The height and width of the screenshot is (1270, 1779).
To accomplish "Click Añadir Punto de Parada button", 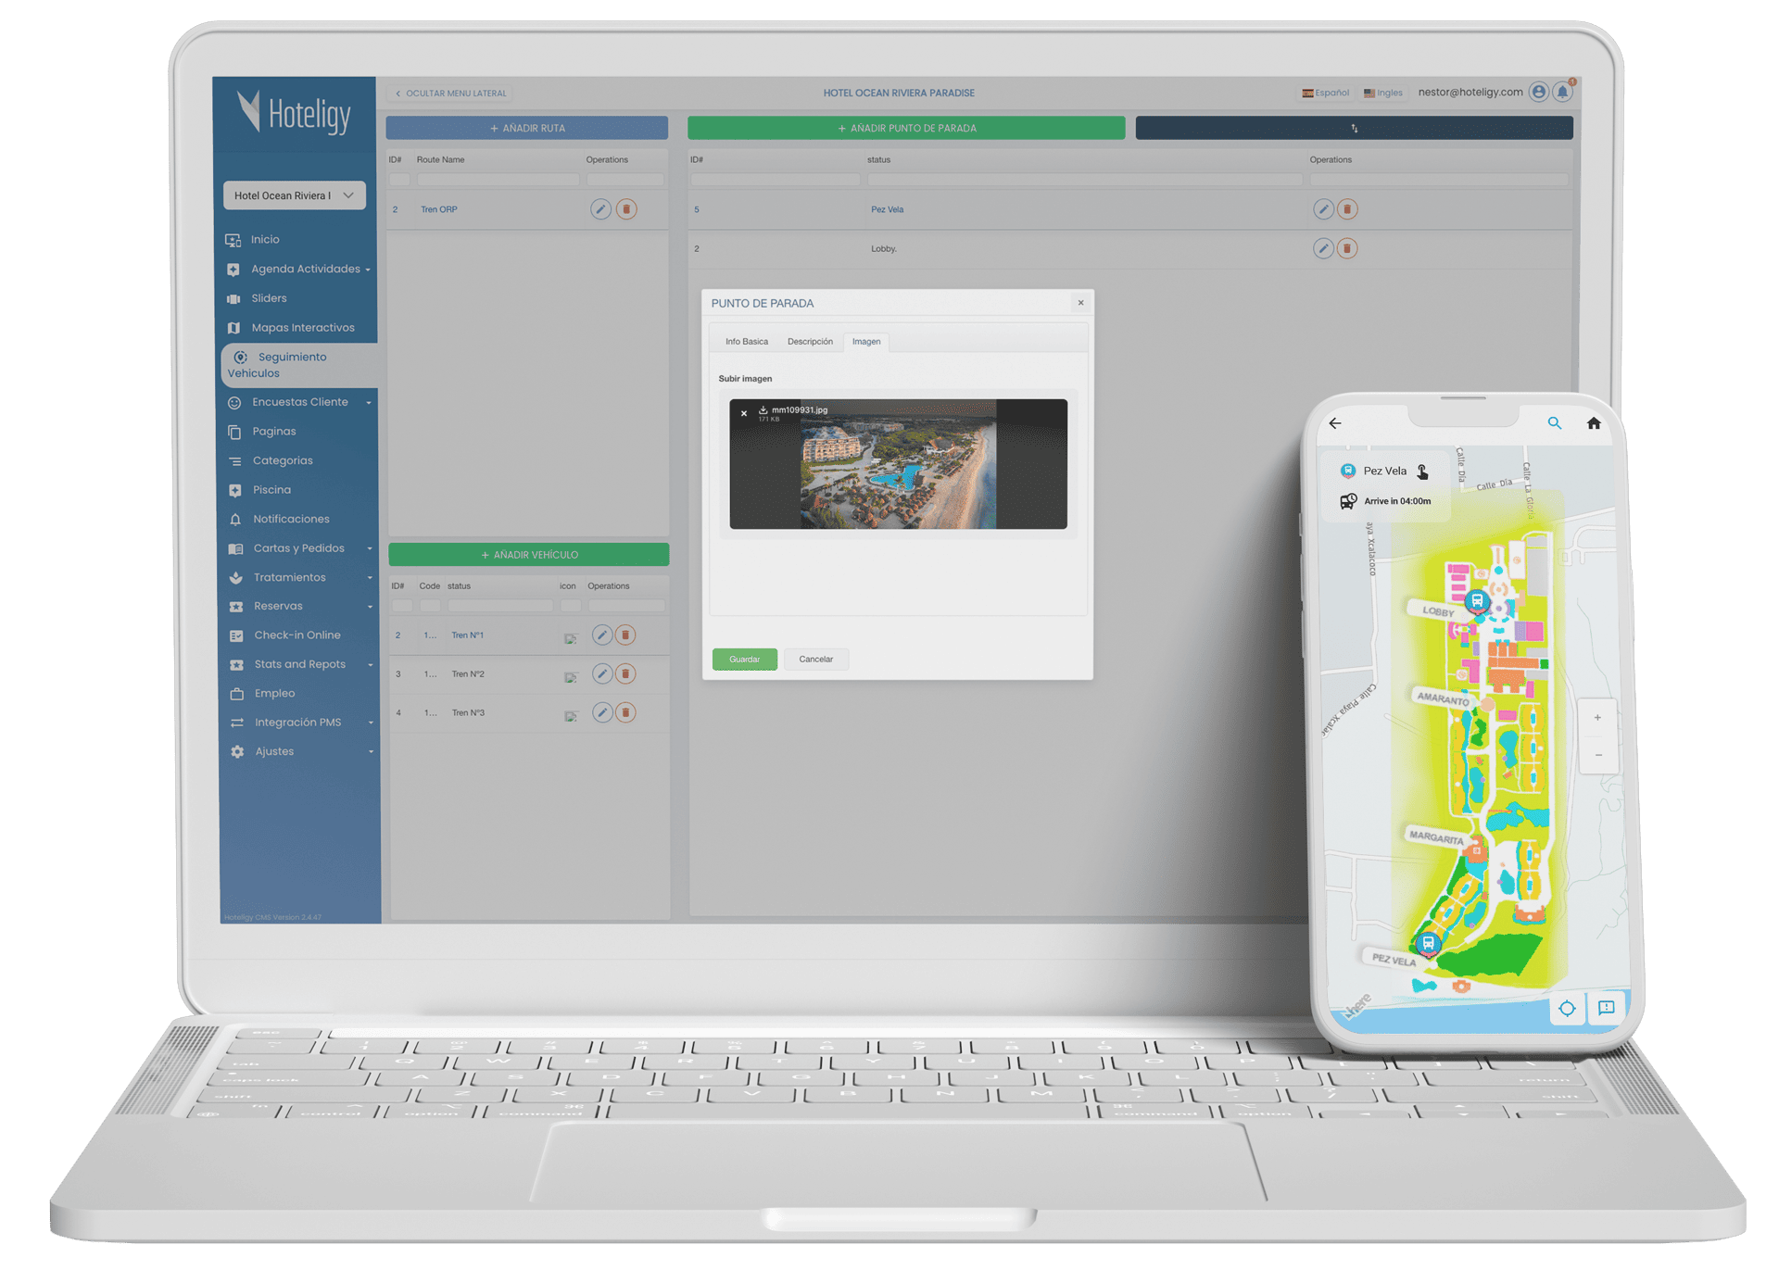I will coord(906,128).
